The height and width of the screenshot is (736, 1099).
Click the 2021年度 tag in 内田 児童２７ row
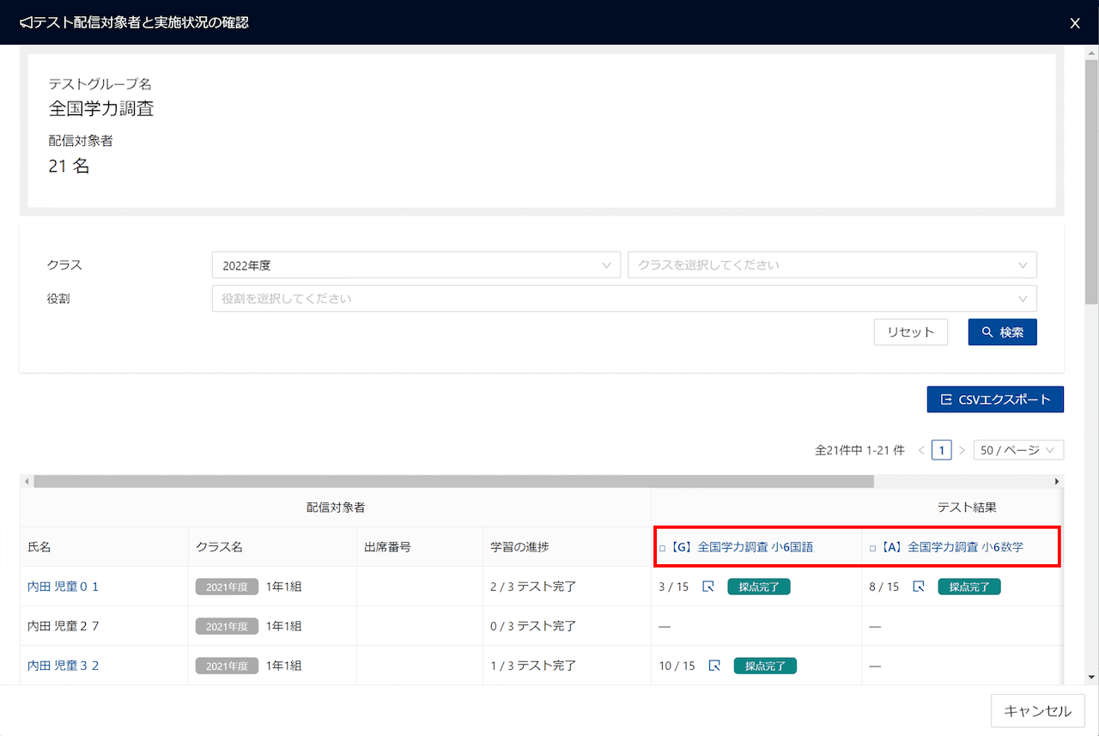[227, 626]
